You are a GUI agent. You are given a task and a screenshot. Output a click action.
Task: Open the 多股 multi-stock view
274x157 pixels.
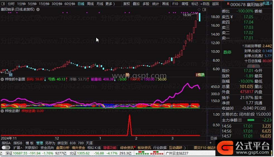coord(146,4)
